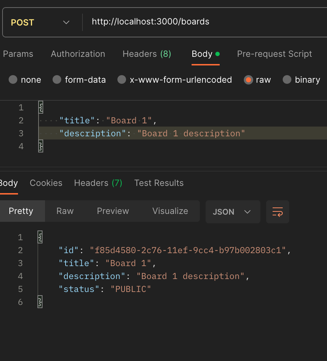Select the form-data radio option
The height and width of the screenshot is (361, 327).
coord(57,80)
